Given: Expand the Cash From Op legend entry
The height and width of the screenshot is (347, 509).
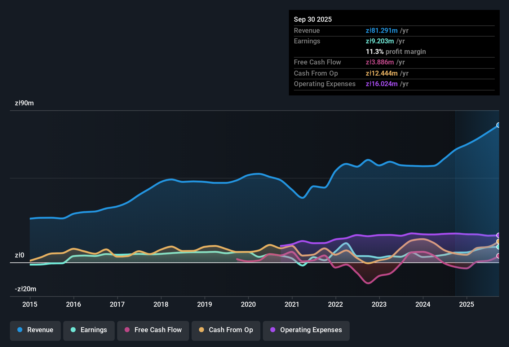Looking at the screenshot, I should [x=226, y=330].
